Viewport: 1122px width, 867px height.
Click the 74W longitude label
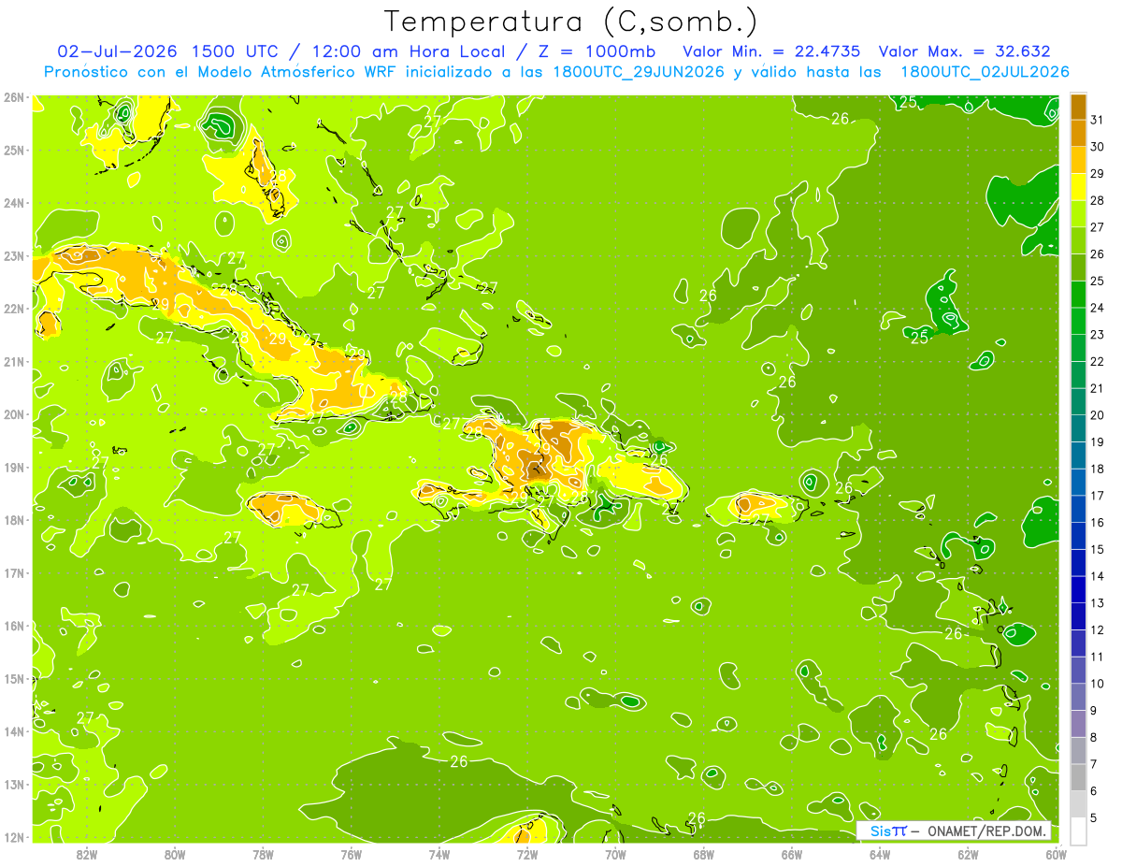(439, 854)
